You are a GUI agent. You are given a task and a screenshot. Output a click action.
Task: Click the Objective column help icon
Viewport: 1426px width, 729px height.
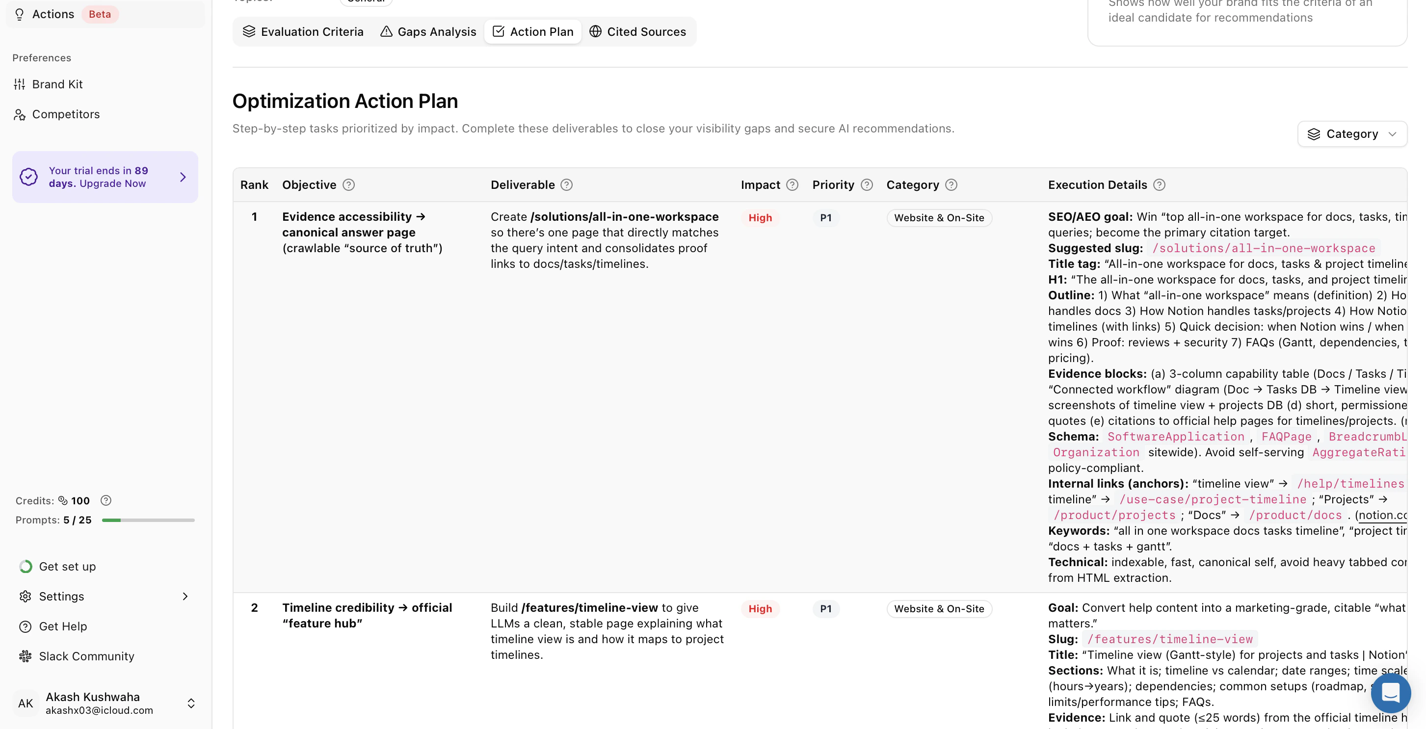click(348, 185)
